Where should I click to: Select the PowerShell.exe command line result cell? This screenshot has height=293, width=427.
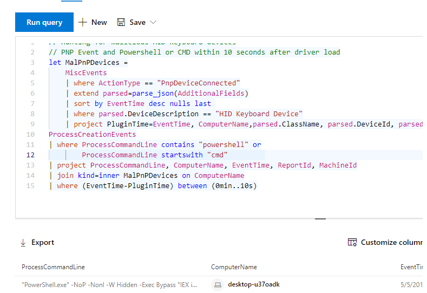(x=109, y=285)
